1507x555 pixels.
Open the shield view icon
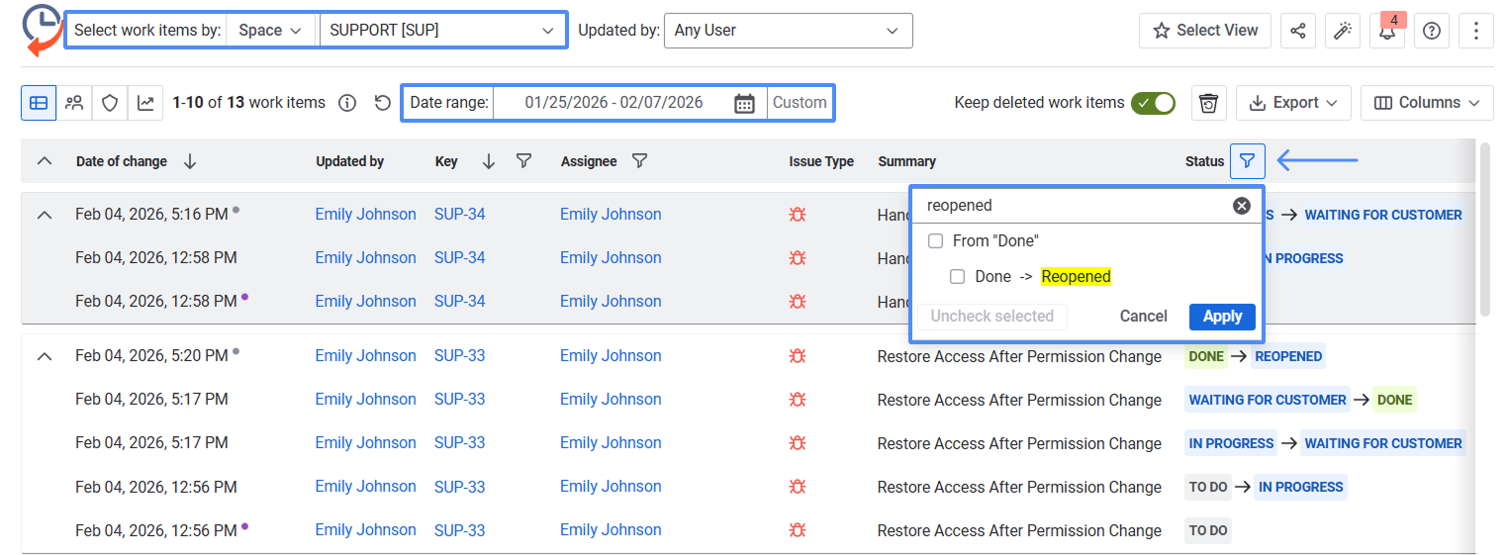pos(110,102)
